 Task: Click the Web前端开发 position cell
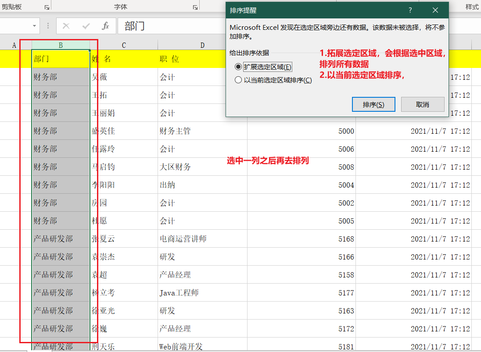click(202, 345)
